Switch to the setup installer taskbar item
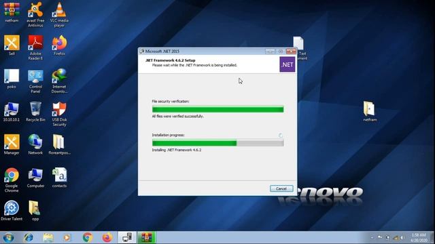This screenshot has height=244, width=435. tap(127, 238)
